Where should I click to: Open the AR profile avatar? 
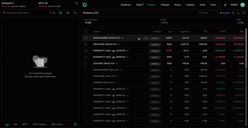(x=242, y=5)
